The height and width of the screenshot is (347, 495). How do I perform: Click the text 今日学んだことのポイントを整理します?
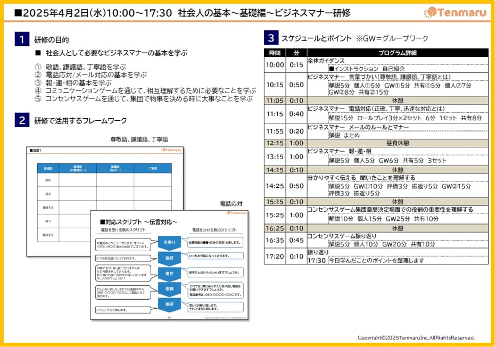click(376, 260)
